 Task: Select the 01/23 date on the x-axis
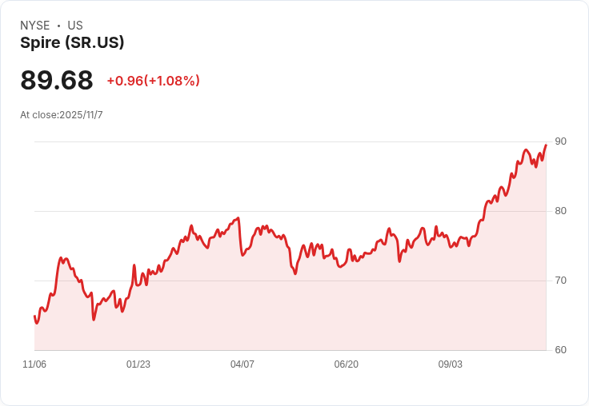click(x=138, y=364)
